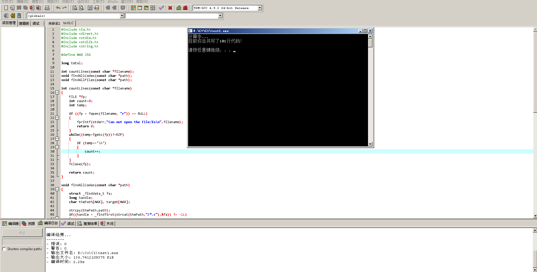
Task: Open the TDM-GCC compiler set dropdown
Action: [260, 8]
